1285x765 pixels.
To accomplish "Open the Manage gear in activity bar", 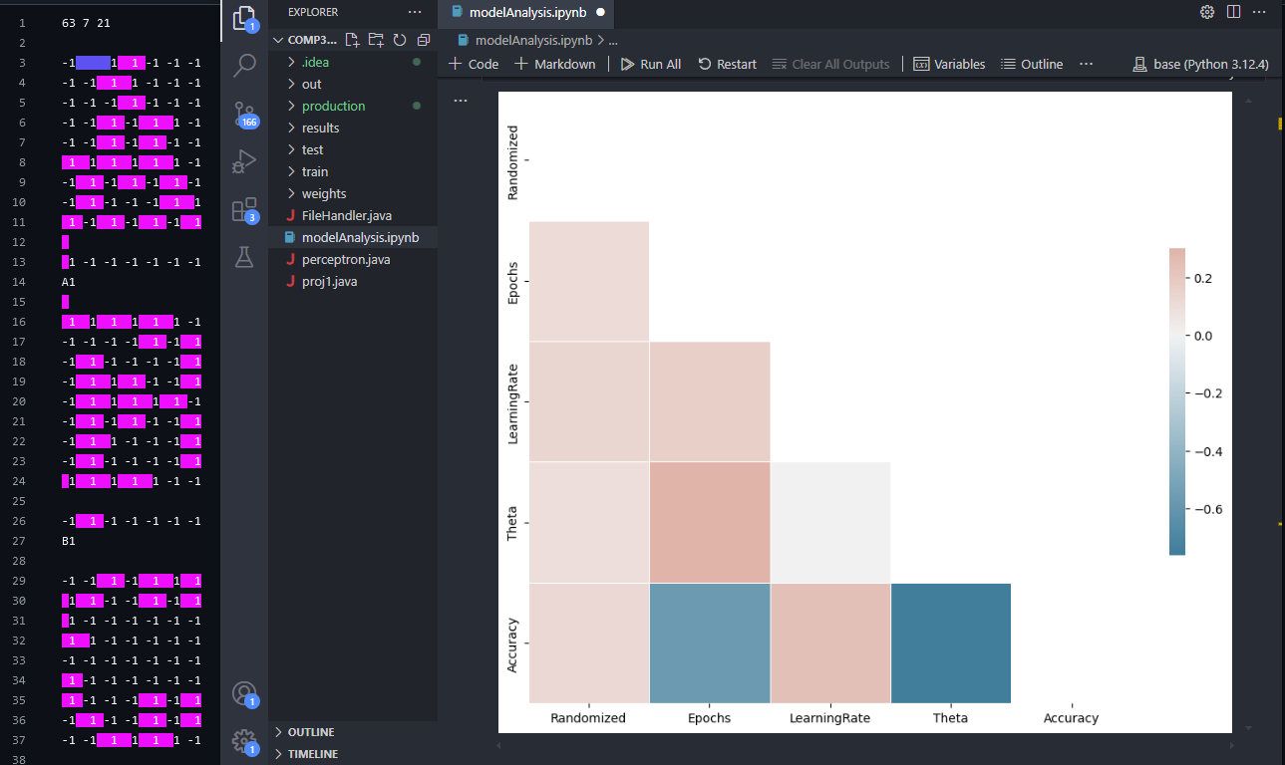I will click(244, 741).
